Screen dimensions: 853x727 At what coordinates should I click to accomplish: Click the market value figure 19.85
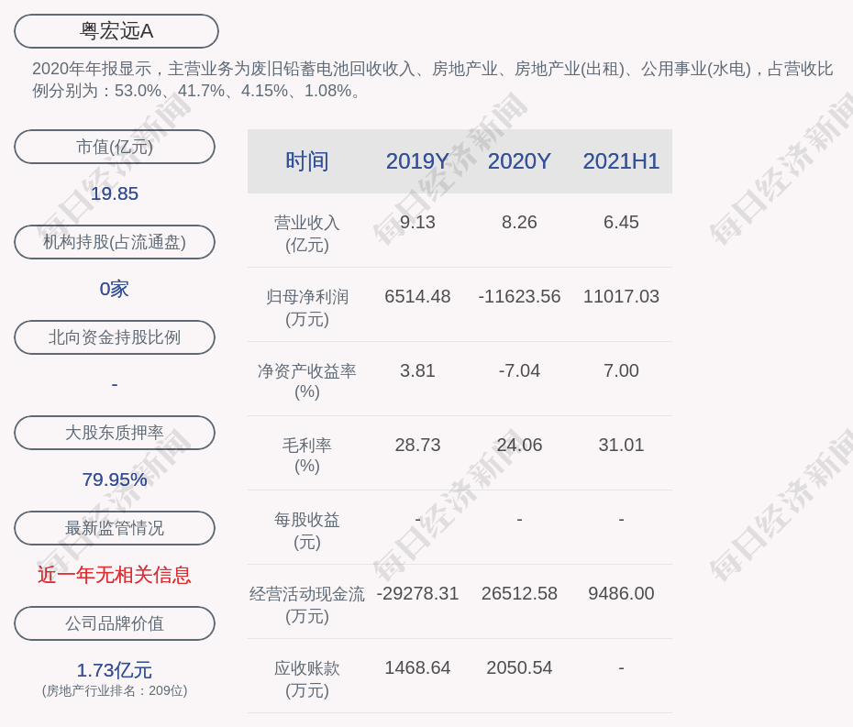point(115,193)
